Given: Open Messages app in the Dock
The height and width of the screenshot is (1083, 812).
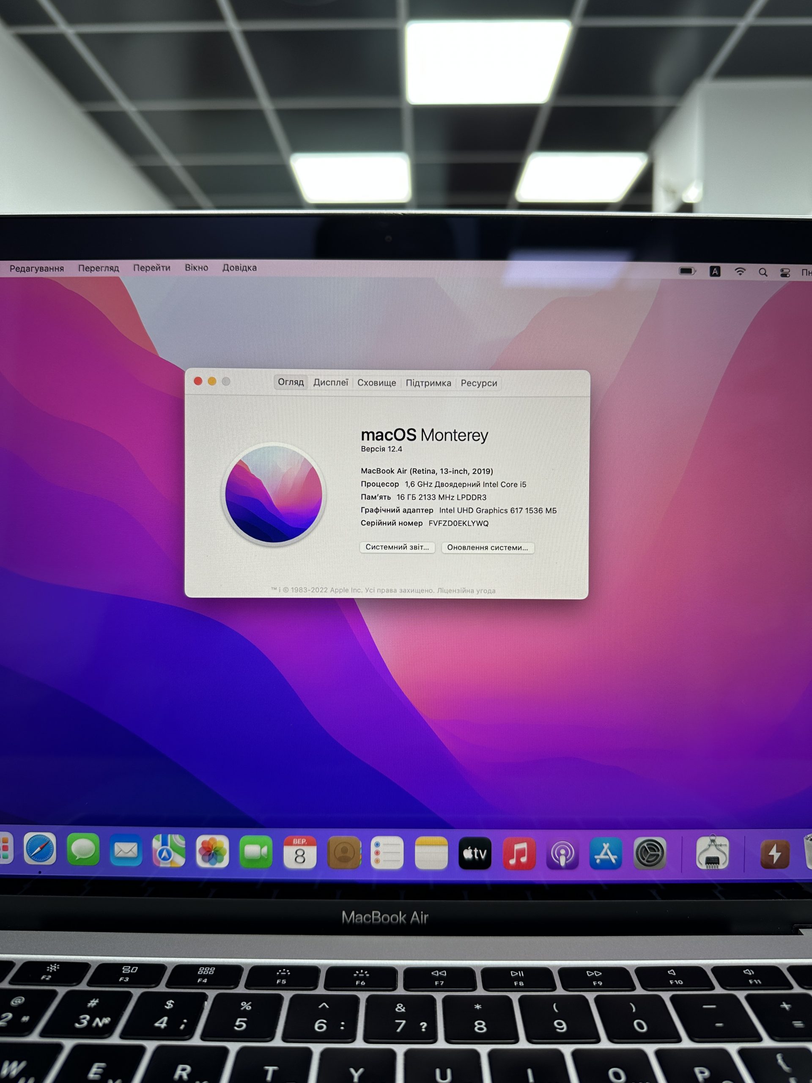Looking at the screenshot, I should point(83,850).
